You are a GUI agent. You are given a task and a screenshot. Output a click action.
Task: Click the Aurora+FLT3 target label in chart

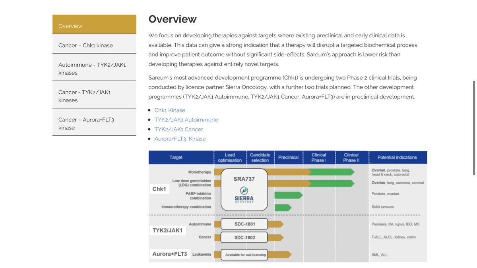tap(170, 254)
